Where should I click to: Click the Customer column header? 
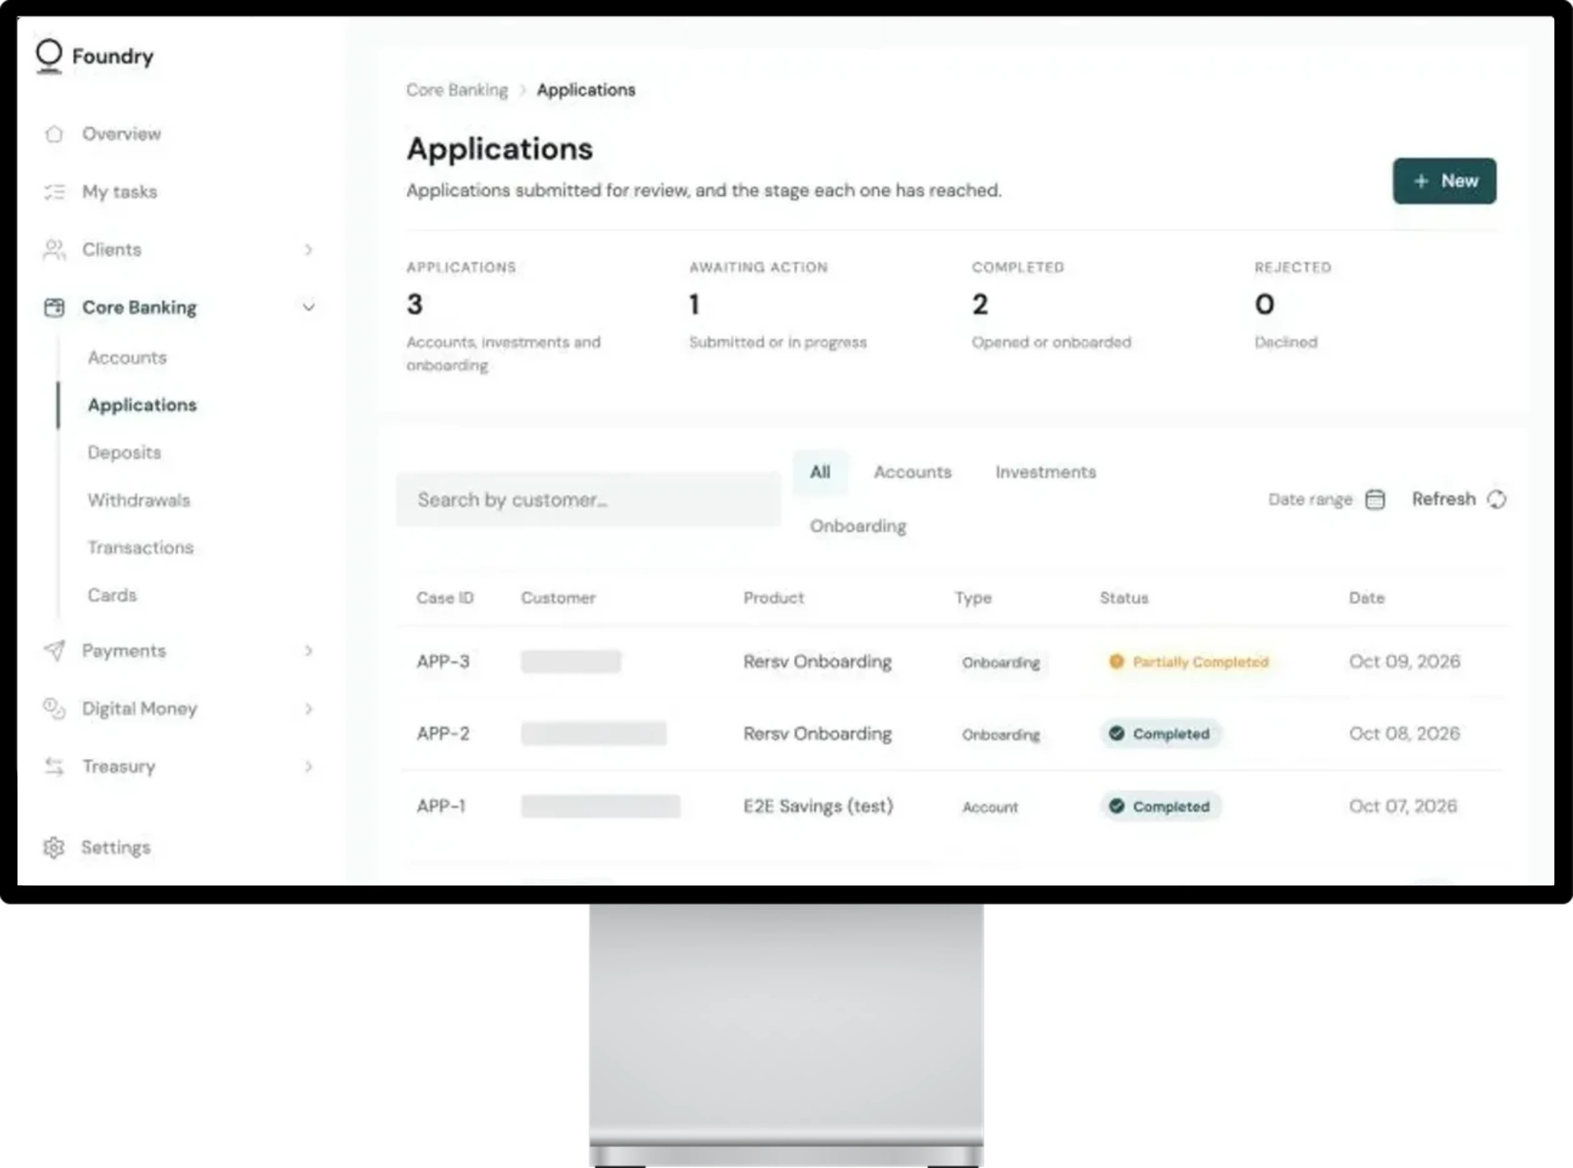click(558, 598)
